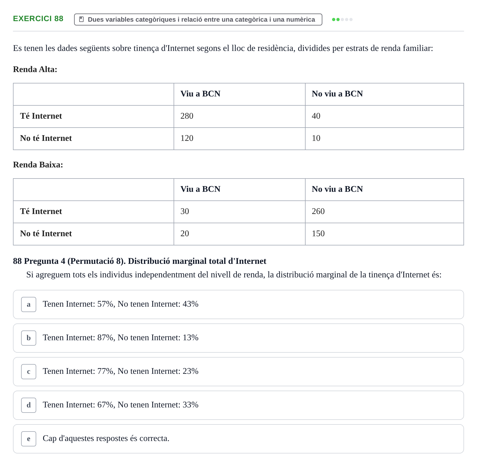Image resolution: width=477 pixels, height=467 pixels.
Task: Click the EXERCICI 88 heading
Action: [38, 19]
